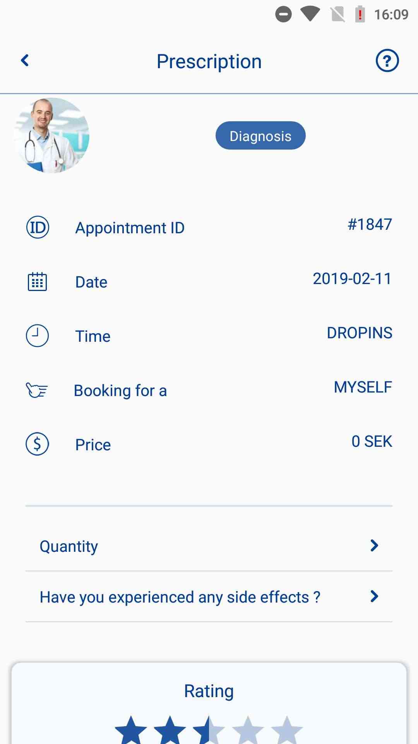
Task: Set rating to five stars
Action: [x=287, y=731]
